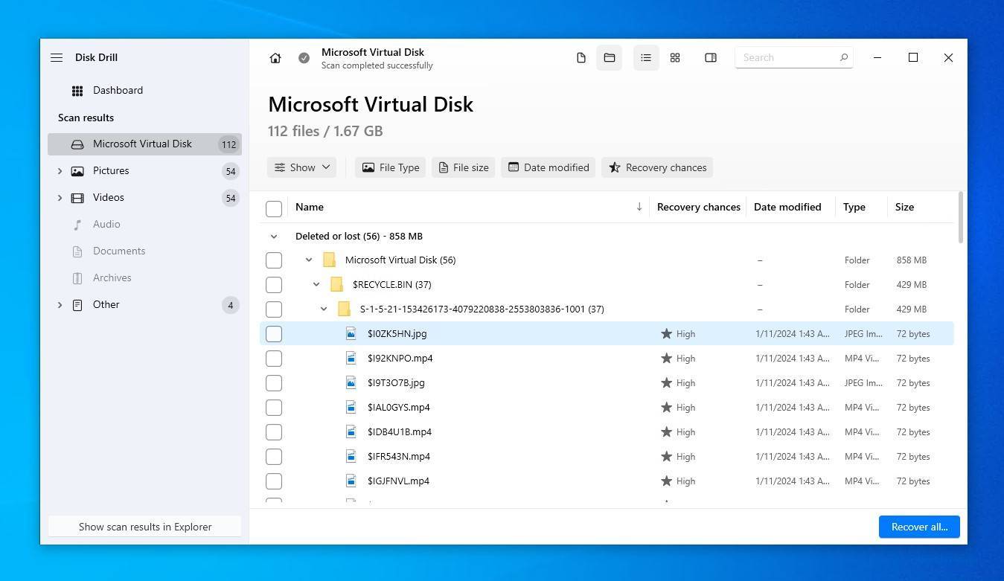Select Audio in the sidebar
The height and width of the screenshot is (581, 1004).
coord(144,225)
